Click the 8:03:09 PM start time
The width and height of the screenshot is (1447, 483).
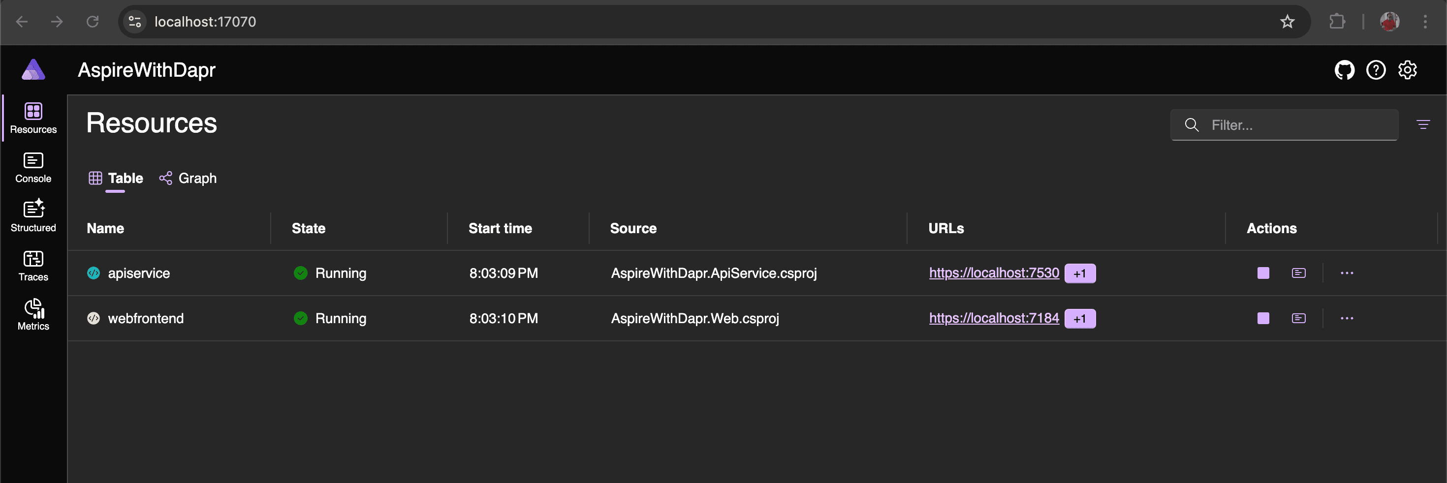click(x=503, y=273)
